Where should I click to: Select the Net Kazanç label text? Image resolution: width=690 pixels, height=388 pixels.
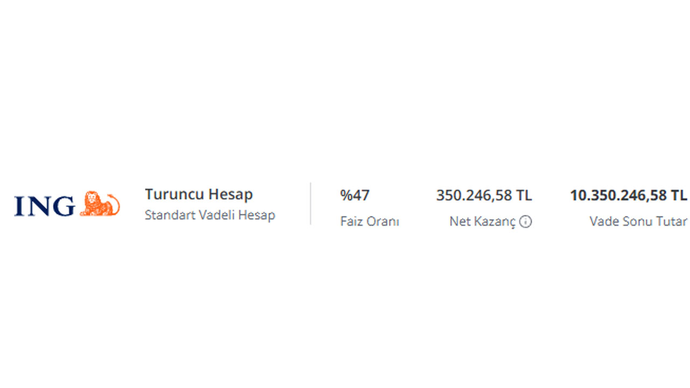coord(482,221)
